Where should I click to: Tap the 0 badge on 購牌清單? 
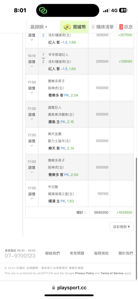click(x=93, y=27)
